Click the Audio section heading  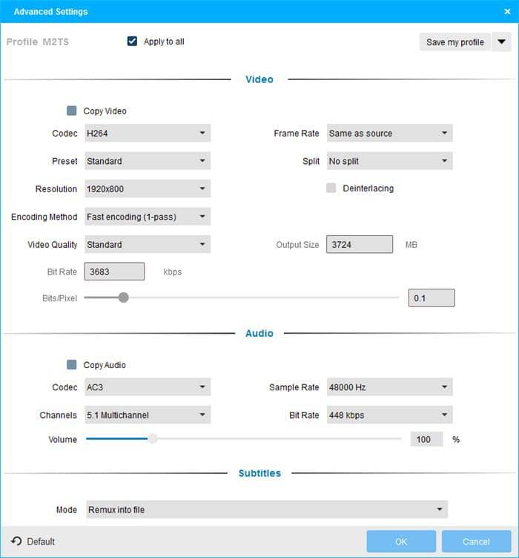coord(259,333)
